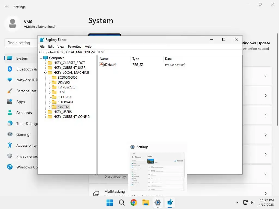Screen dimensions: 279x209
Task: Expand the SOFTWARE key chevron
Action: pos(50,102)
